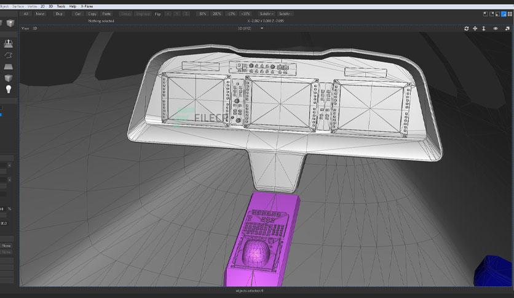Viewport: 514px width, 298px height.
Task: Click the Paste button
Action: point(106,14)
